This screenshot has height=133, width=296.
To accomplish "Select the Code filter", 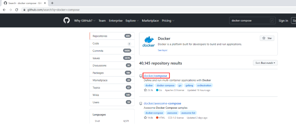I will click(112, 43).
